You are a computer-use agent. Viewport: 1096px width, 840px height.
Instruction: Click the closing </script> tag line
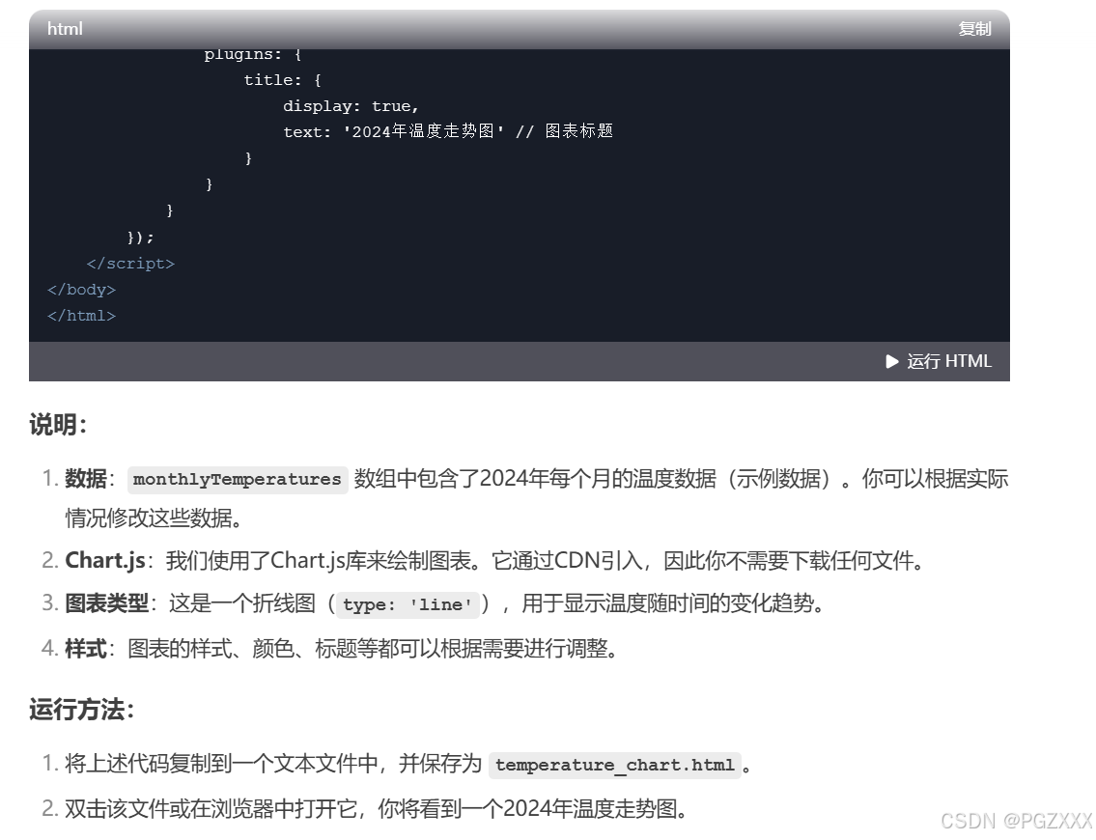130,264
